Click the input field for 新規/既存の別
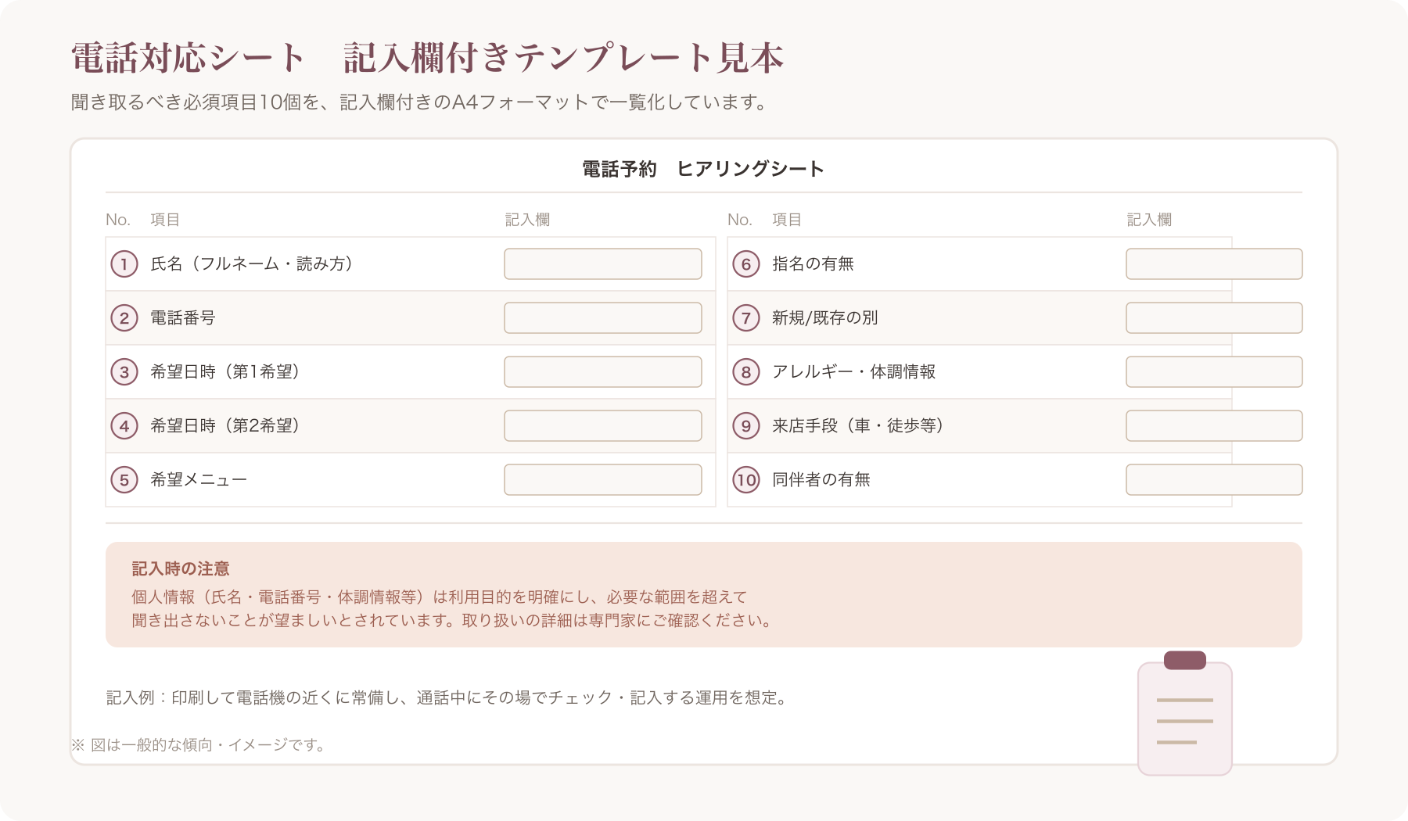 coord(1214,318)
